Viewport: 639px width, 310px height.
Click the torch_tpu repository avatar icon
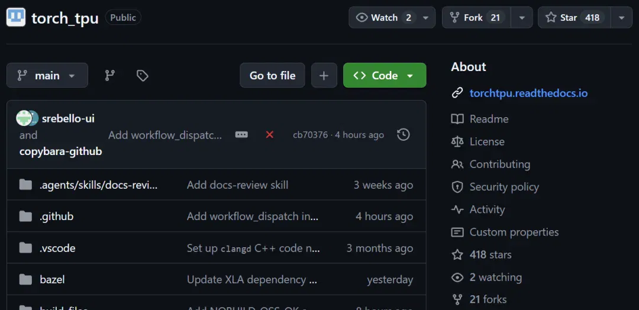tap(16, 18)
